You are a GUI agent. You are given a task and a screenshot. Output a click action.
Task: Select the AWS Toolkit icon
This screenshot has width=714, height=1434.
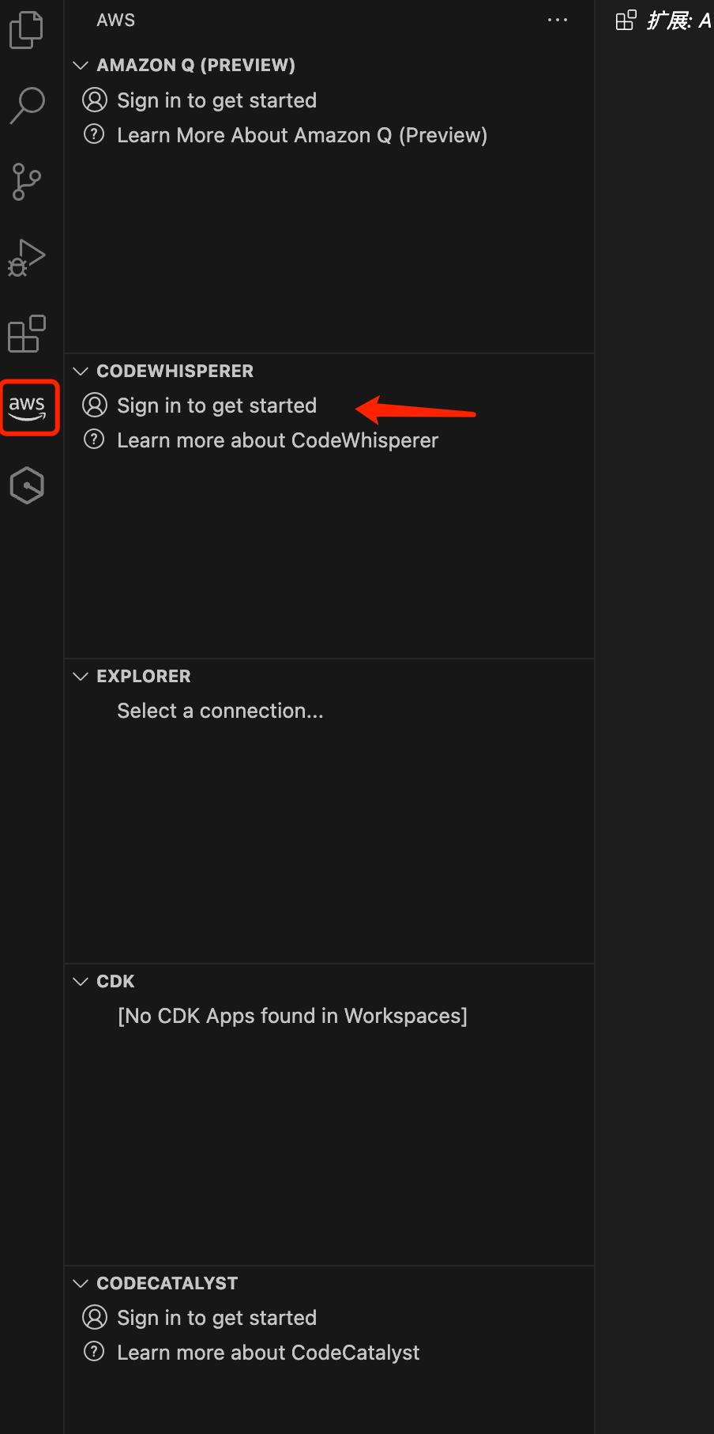coord(29,407)
